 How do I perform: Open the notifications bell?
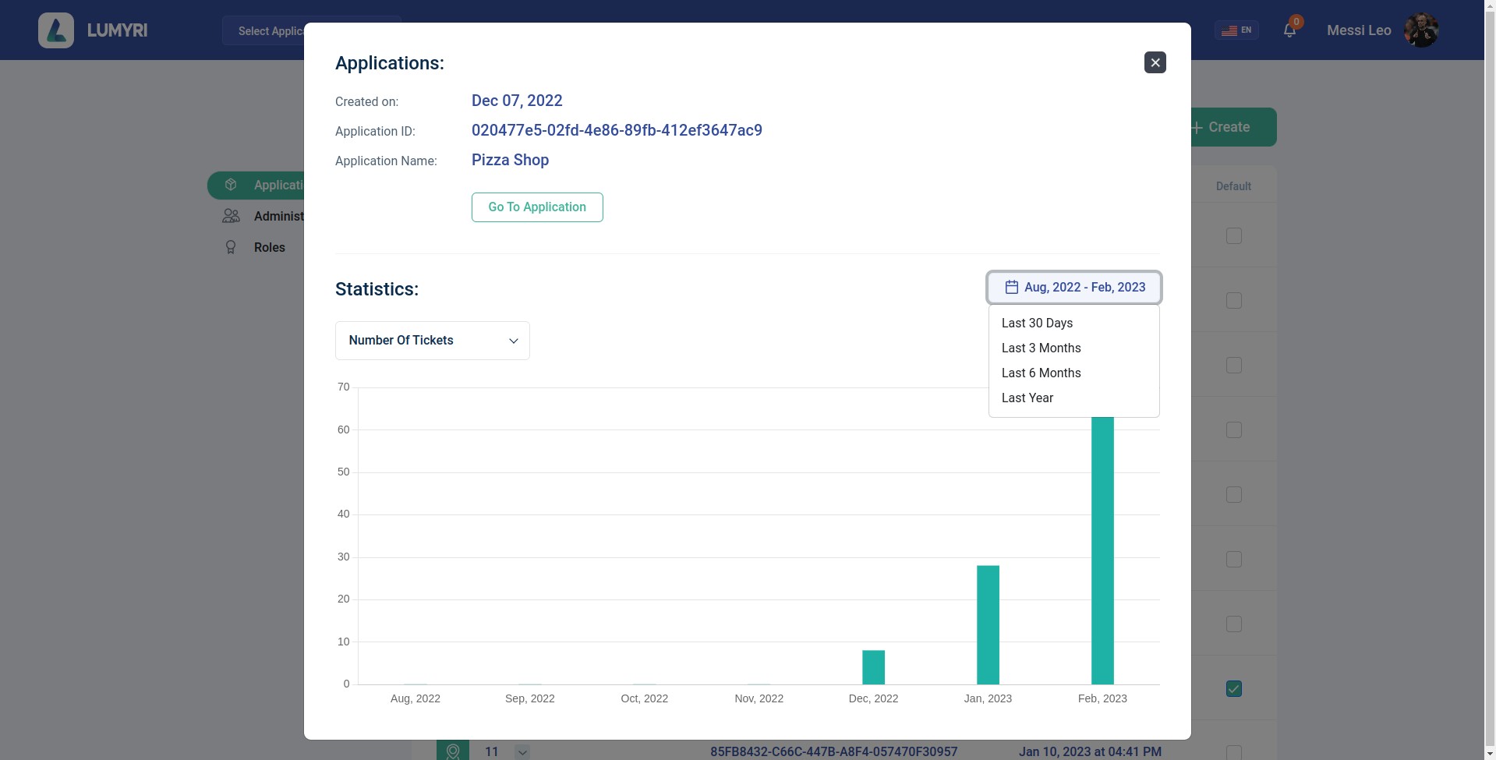tap(1289, 30)
